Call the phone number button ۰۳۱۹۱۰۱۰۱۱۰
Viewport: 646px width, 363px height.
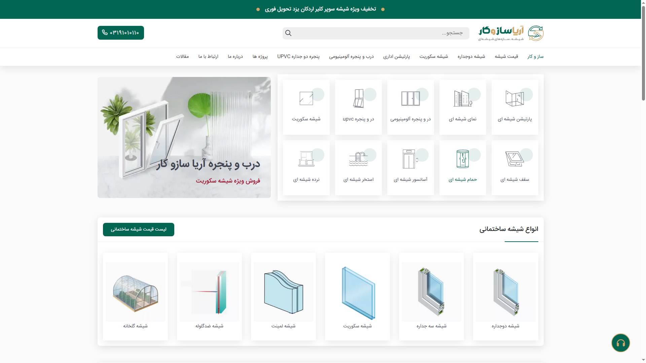click(x=121, y=33)
